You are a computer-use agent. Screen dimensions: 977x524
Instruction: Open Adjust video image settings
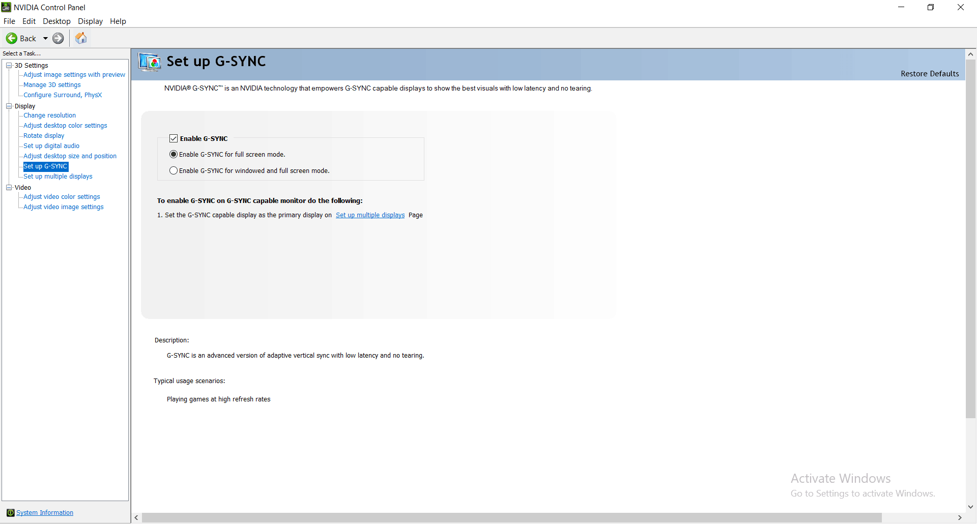(63, 207)
